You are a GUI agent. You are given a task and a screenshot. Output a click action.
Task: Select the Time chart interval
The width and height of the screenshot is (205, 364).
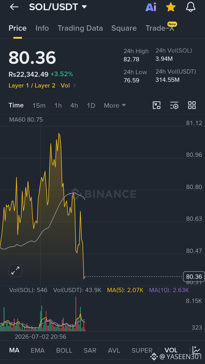click(x=16, y=105)
